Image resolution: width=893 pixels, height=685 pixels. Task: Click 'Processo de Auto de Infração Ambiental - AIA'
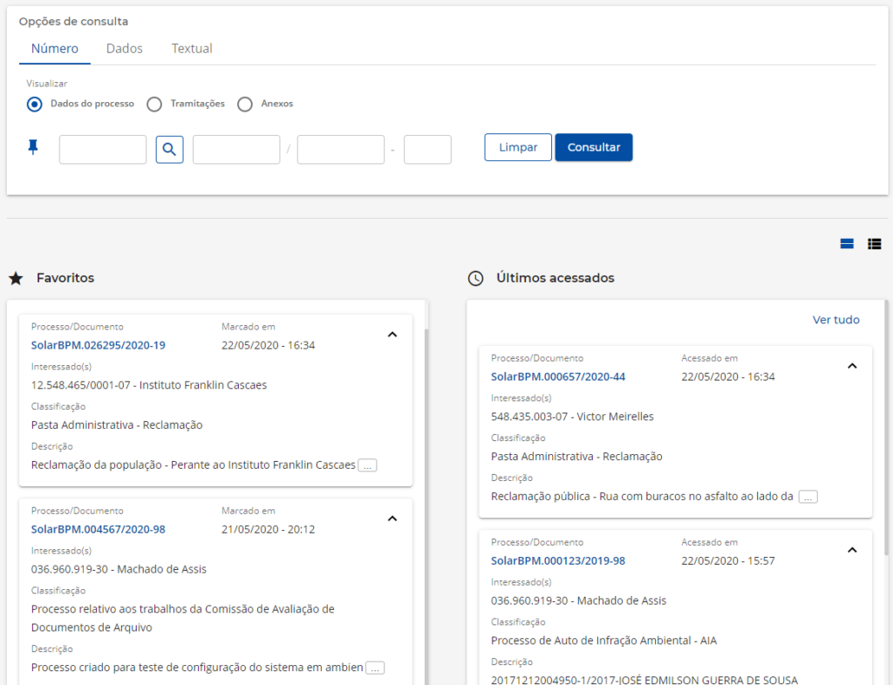[603, 641]
